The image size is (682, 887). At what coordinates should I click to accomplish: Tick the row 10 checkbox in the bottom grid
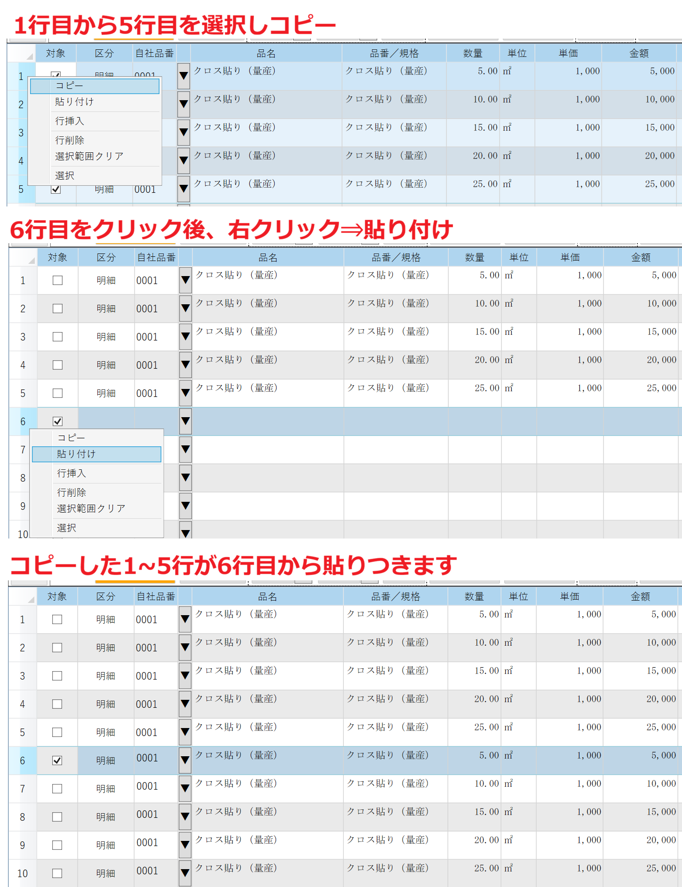pyautogui.click(x=57, y=873)
